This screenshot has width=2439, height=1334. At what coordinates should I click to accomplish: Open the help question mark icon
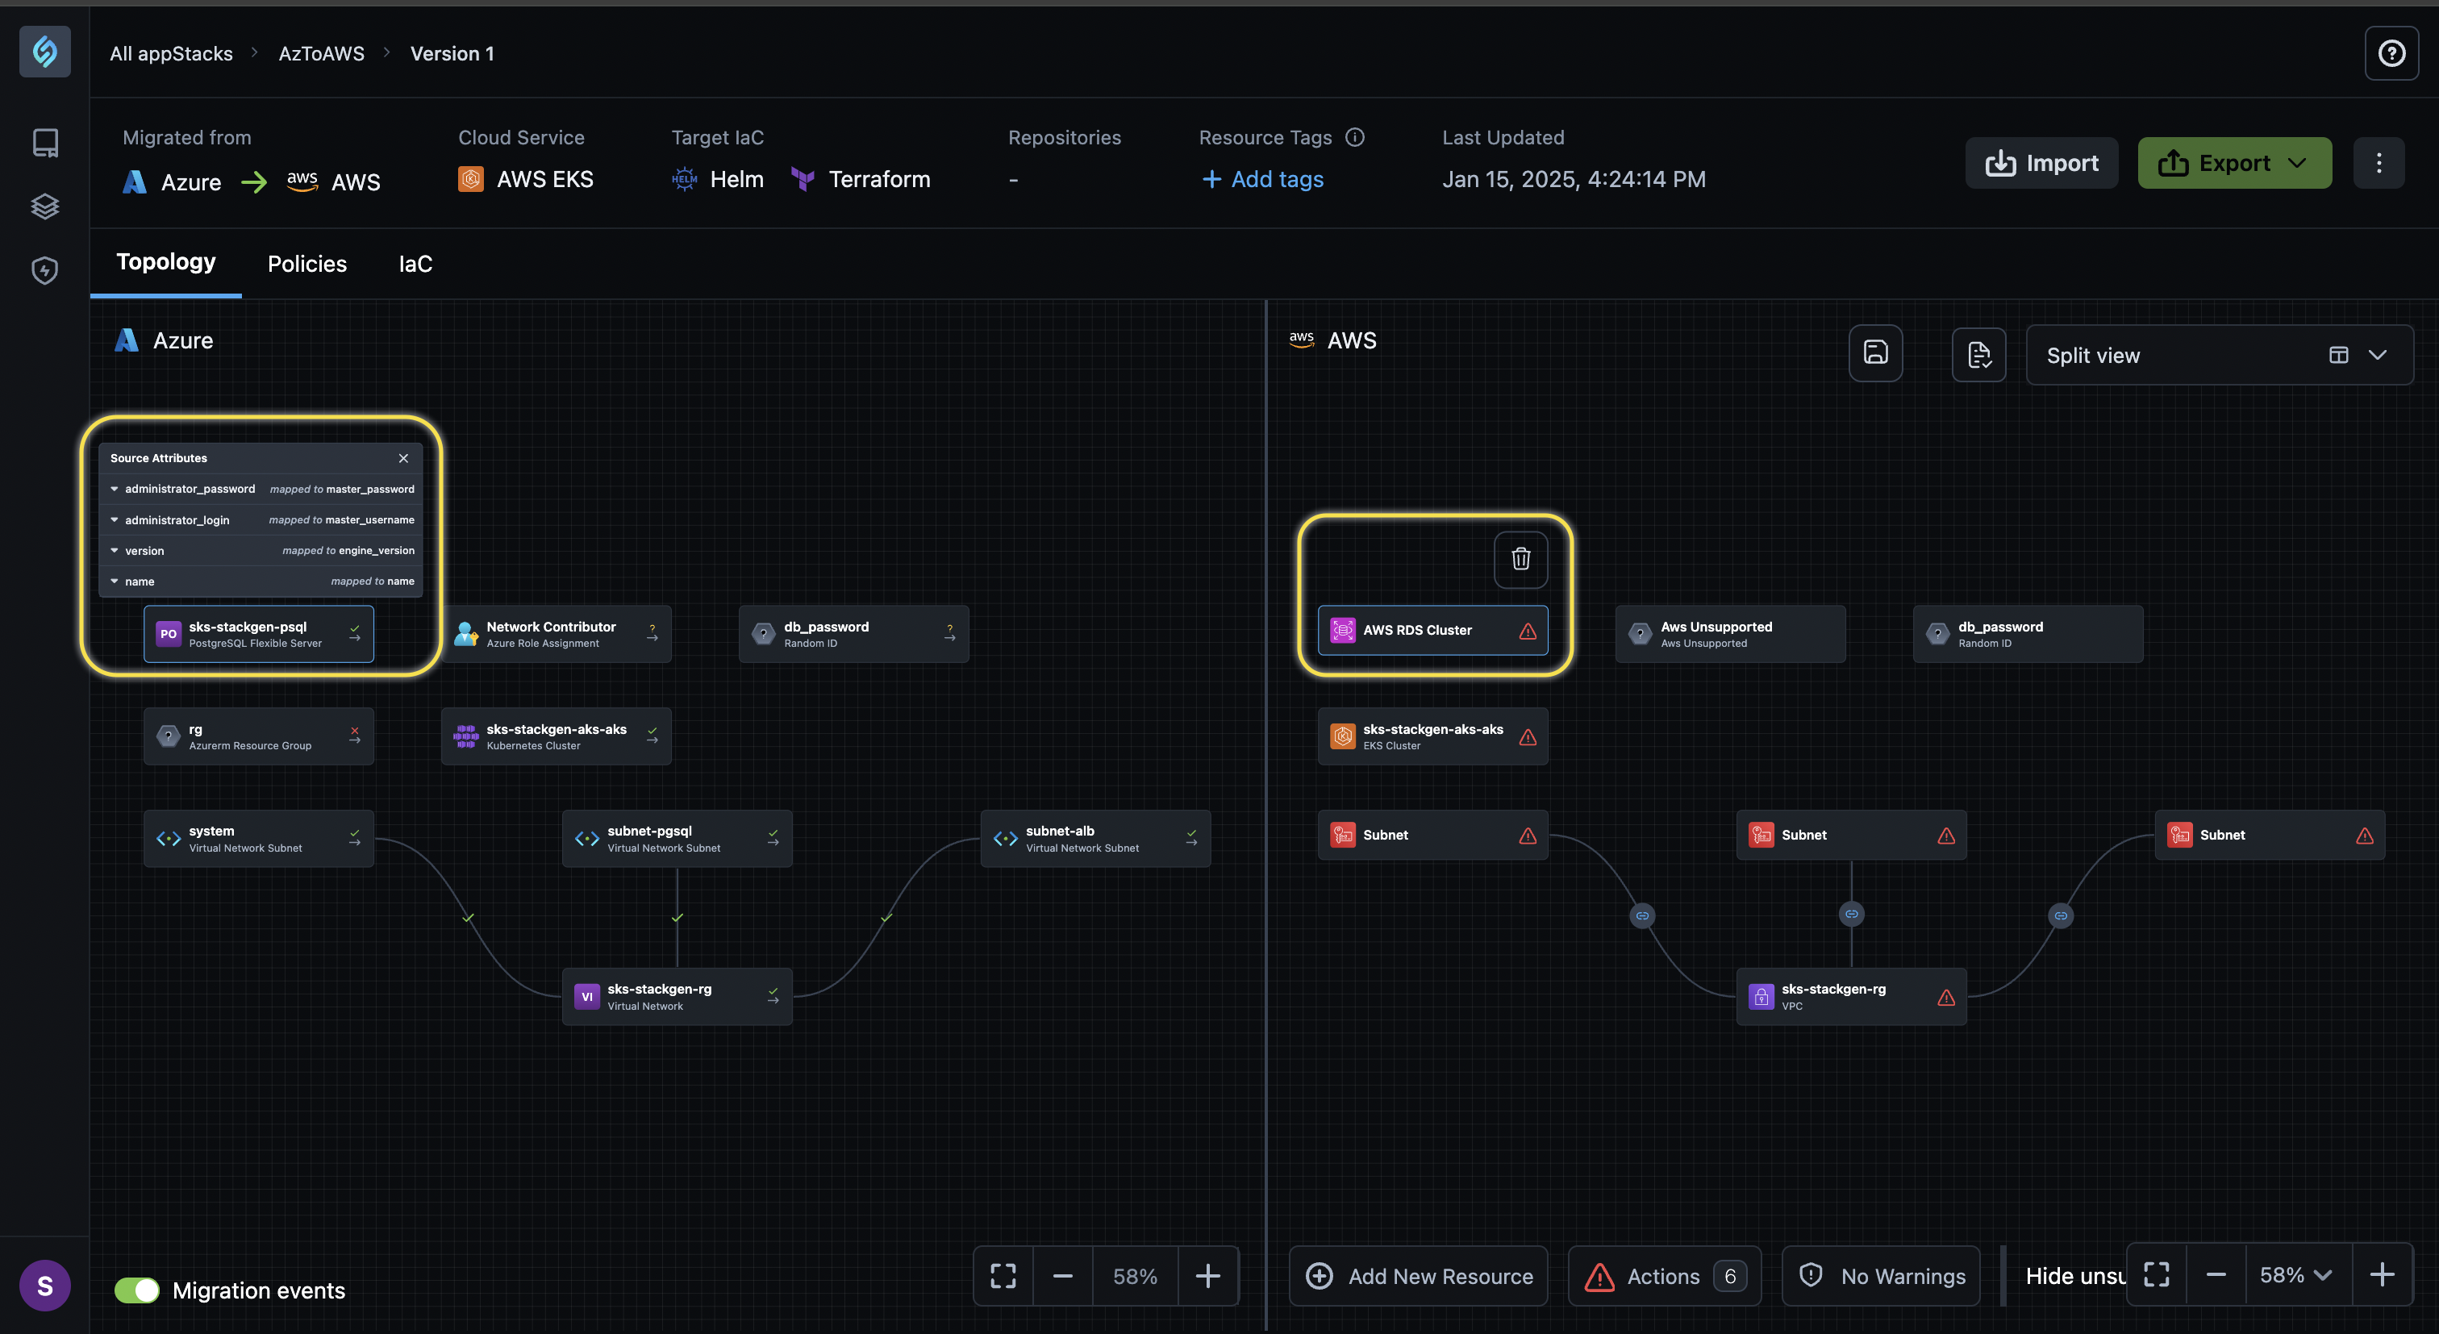2391,53
